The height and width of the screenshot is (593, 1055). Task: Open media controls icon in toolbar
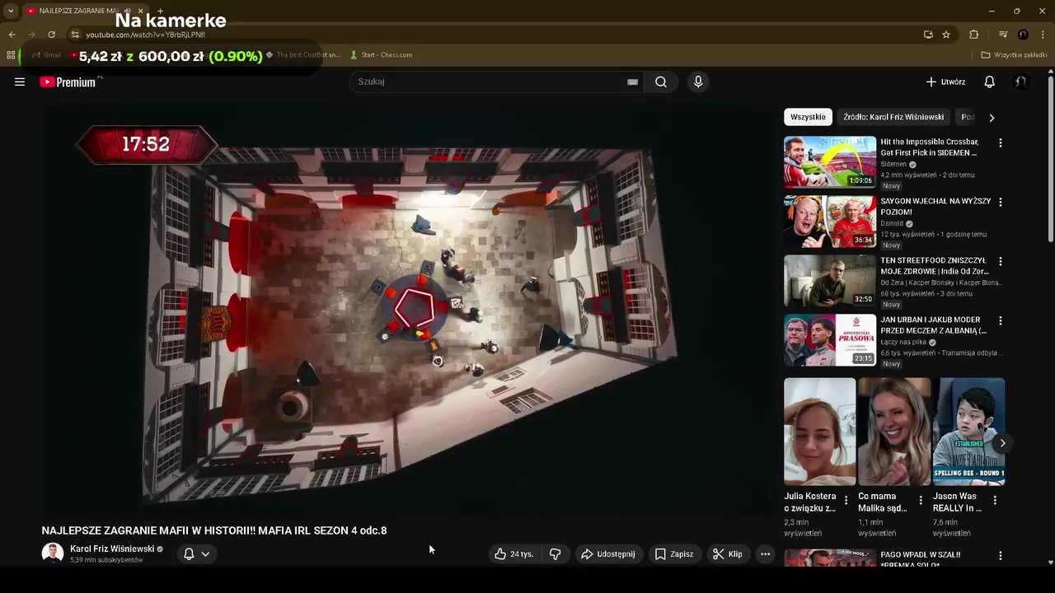point(1003,35)
